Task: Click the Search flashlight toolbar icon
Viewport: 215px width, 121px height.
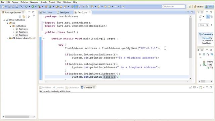Action: click(65, 7)
